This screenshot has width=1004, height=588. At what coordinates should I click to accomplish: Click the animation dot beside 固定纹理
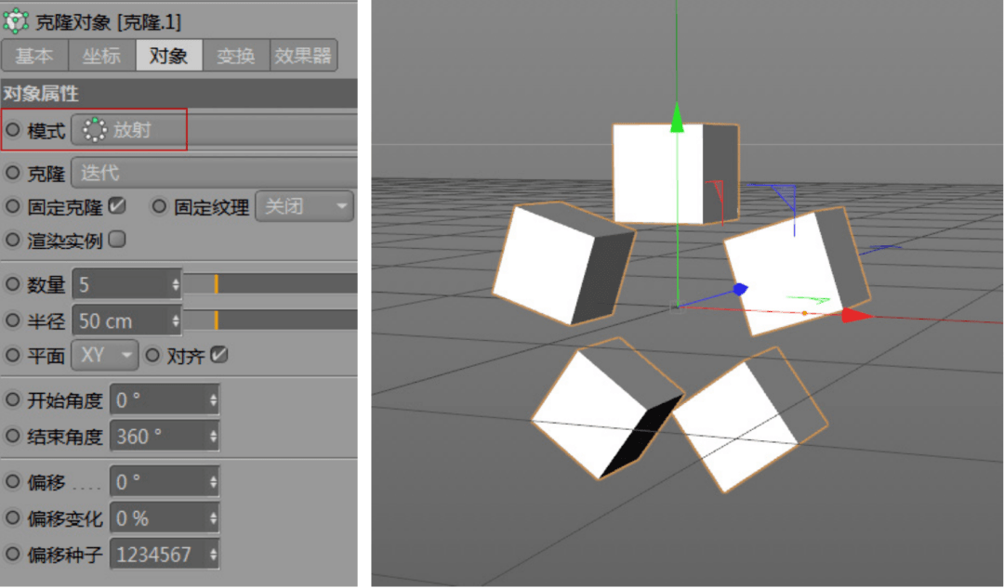[x=159, y=206]
